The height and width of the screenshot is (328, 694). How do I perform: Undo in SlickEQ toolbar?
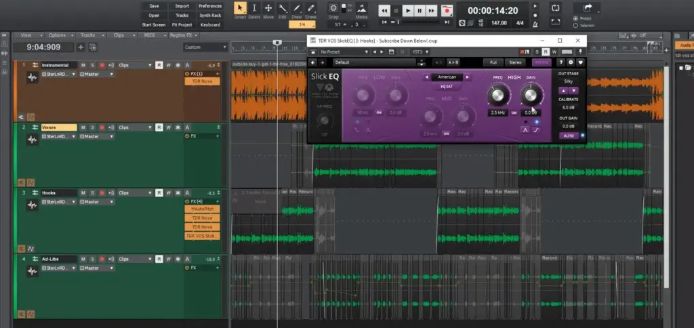[x=313, y=63]
